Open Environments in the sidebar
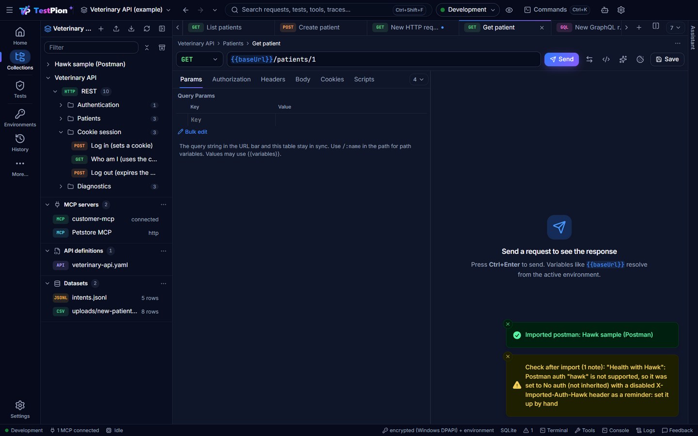 click(x=20, y=118)
